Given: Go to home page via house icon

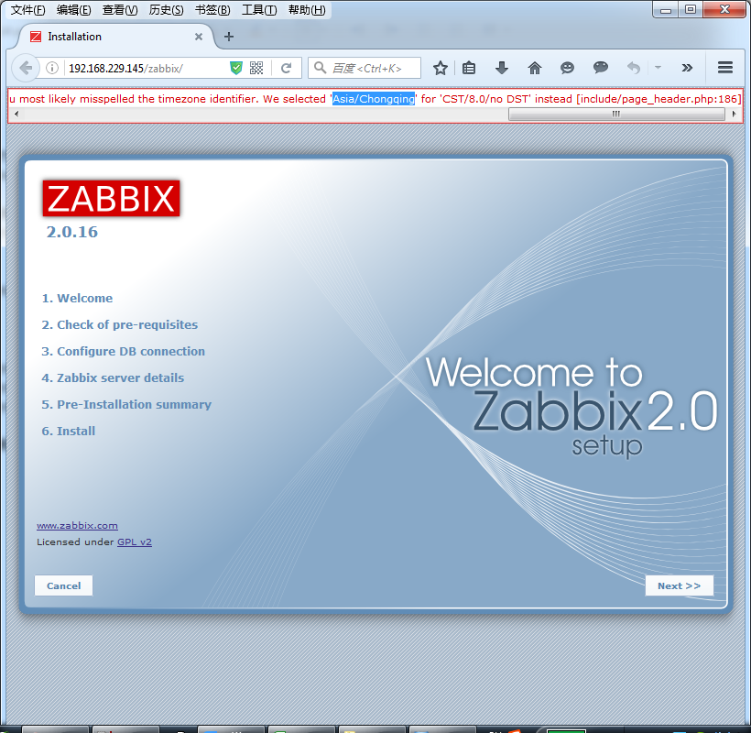Looking at the screenshot, I should (x=535, y=68).
